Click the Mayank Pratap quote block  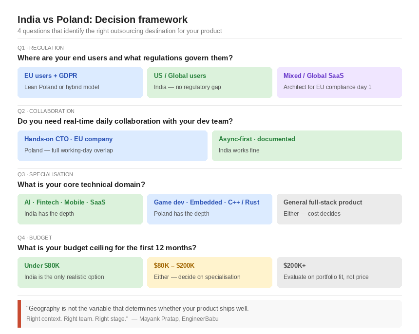pos(210,314)
